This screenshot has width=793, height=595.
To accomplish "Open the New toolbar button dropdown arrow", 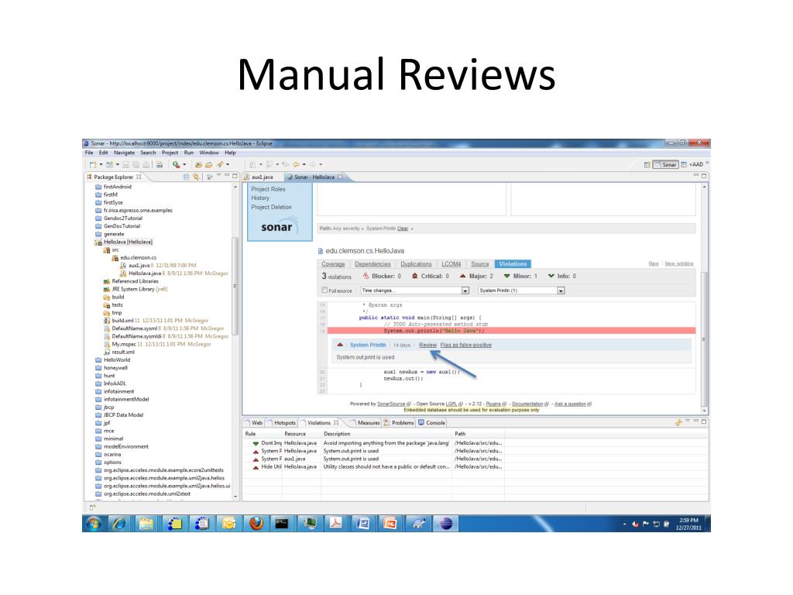I will coord(101,164).
